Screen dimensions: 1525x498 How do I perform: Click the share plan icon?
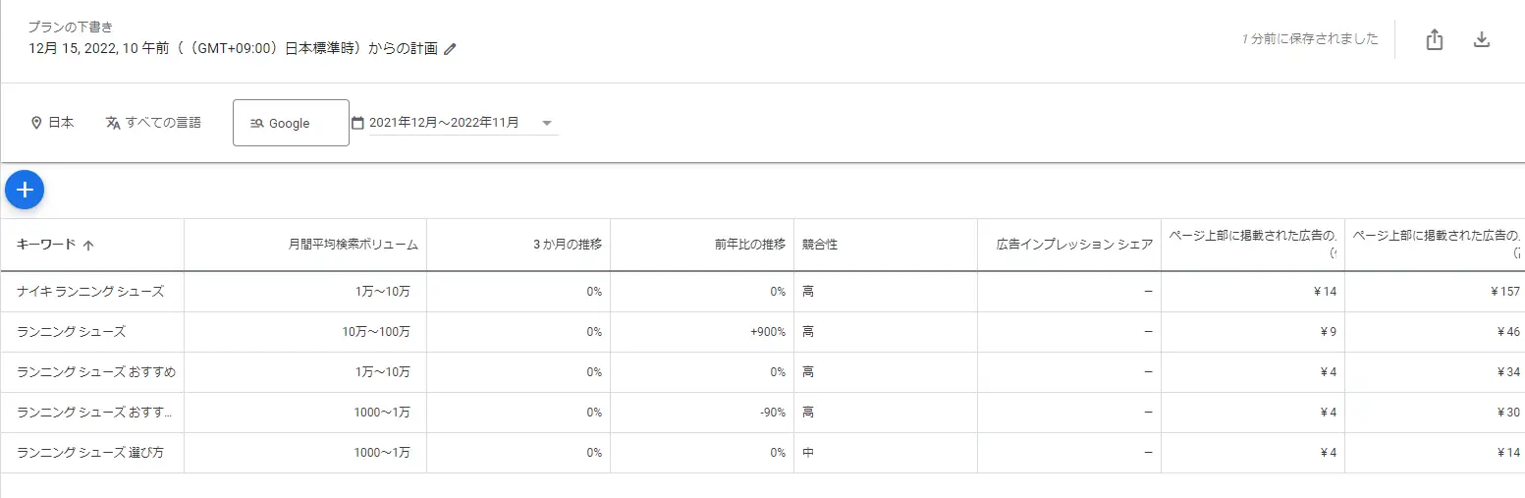[x=1434, y=40]
